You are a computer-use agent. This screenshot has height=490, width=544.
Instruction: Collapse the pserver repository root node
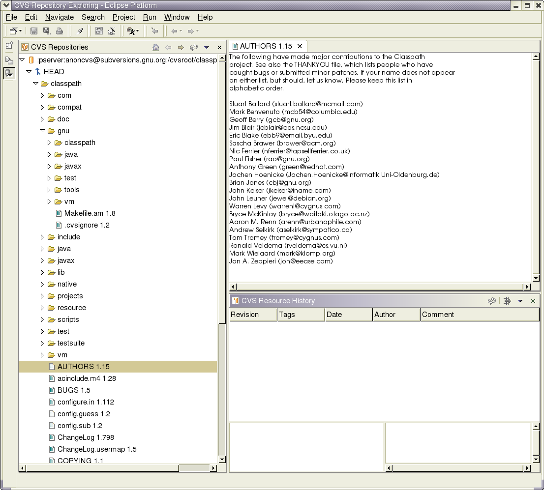click(x=22, y=60)
